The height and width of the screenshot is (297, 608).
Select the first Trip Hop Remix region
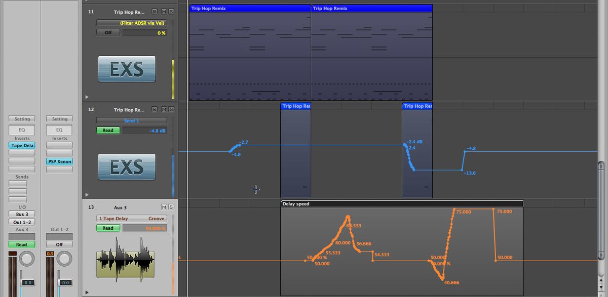(x=249, y=51)
